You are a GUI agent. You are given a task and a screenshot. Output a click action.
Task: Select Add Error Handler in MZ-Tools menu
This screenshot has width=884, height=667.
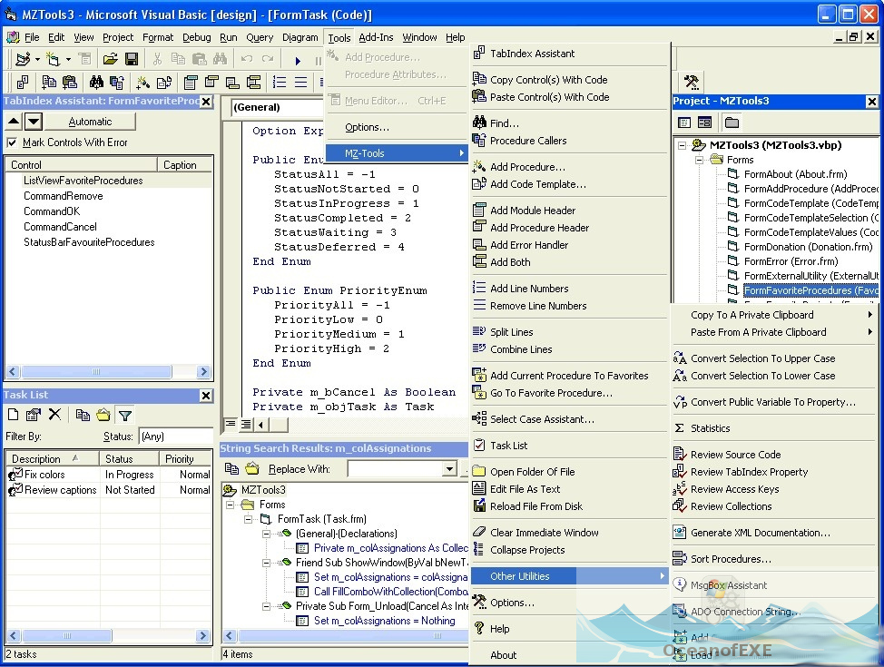[x=569, y=245]
